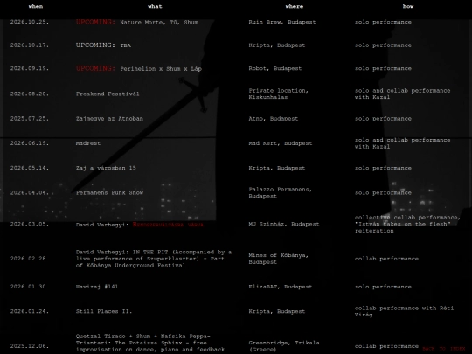Click the date 2026.08.20.
The image size is (472, 354).
(30, 94)
